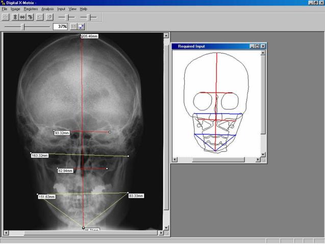Click the 83.33mm measurement label

click(x=136, y=195)
